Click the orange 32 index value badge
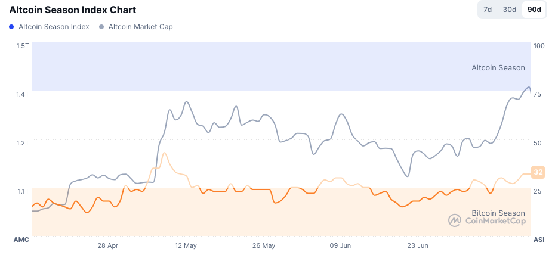 point(538,172)
